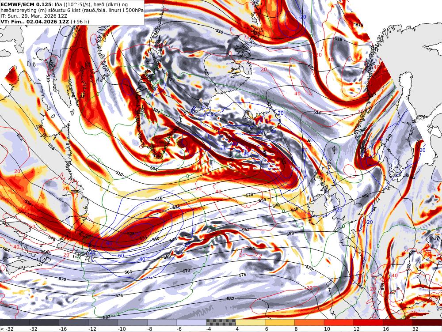Select the darkest maroon swatch above 32
Viewport: 442px width, 332px height.
click(427, 322)
